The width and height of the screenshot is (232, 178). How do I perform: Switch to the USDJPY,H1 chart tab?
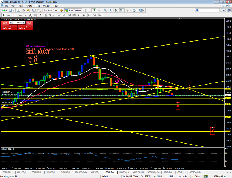point(124,172)
